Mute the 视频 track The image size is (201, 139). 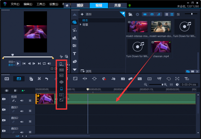pos(22,101)
